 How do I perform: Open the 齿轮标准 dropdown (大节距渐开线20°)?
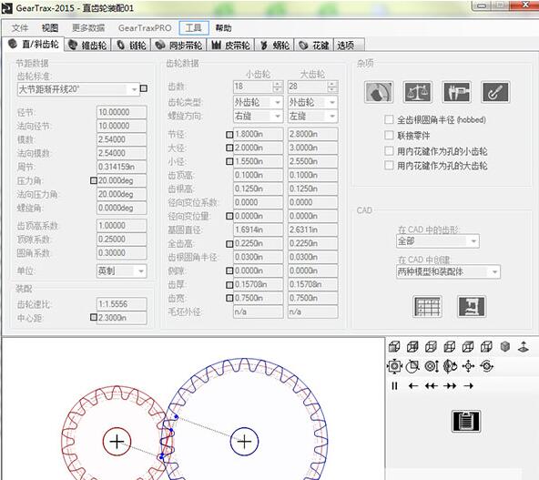(78, 89)
